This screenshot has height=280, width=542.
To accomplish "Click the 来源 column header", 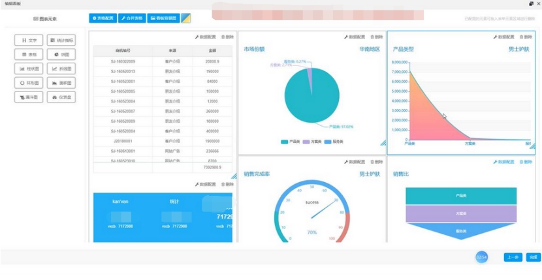I will [x=172, y=51].
